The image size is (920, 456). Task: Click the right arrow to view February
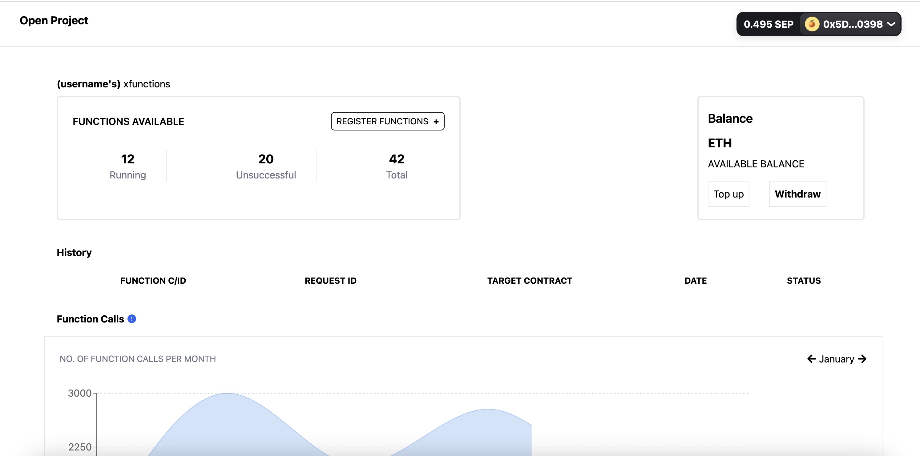click(863, 359)
